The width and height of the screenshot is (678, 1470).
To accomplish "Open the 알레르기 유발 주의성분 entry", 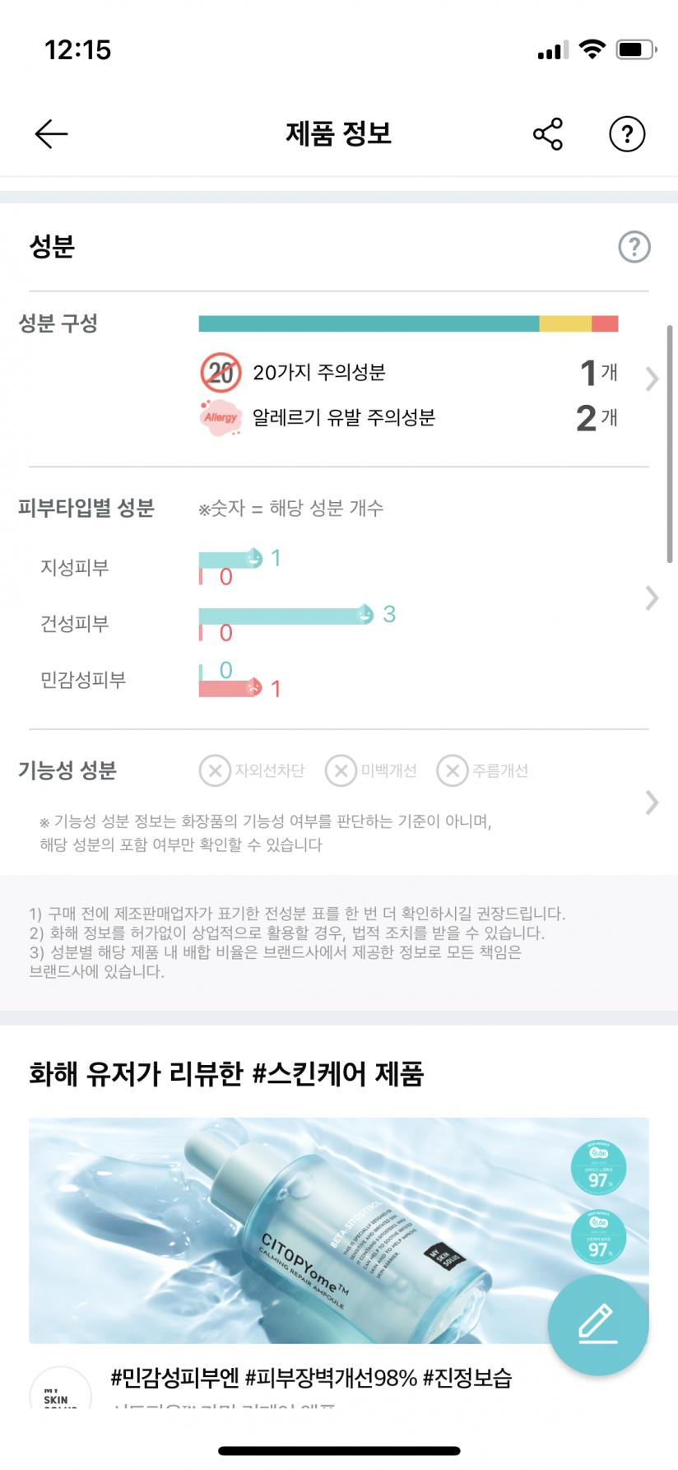I will (x=343, y=417).
